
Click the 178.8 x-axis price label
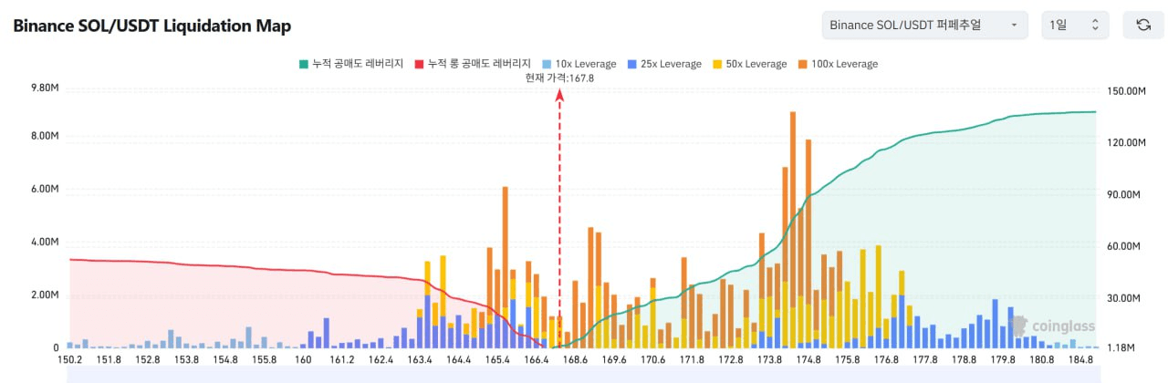(x=965, y=360)
